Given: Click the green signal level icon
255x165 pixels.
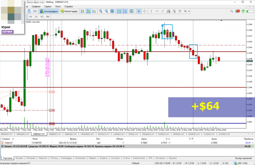Looking at the screenshot, I should tap(243, 11).
